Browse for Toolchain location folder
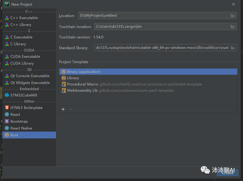This screenshot has height=181, width=243. click(x=233, y=27)
